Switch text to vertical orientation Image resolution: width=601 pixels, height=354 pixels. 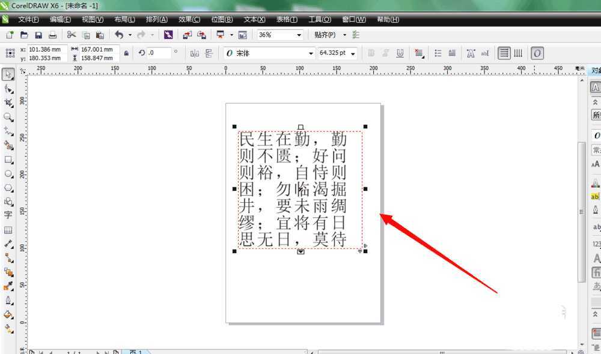[x=517, y=53]
